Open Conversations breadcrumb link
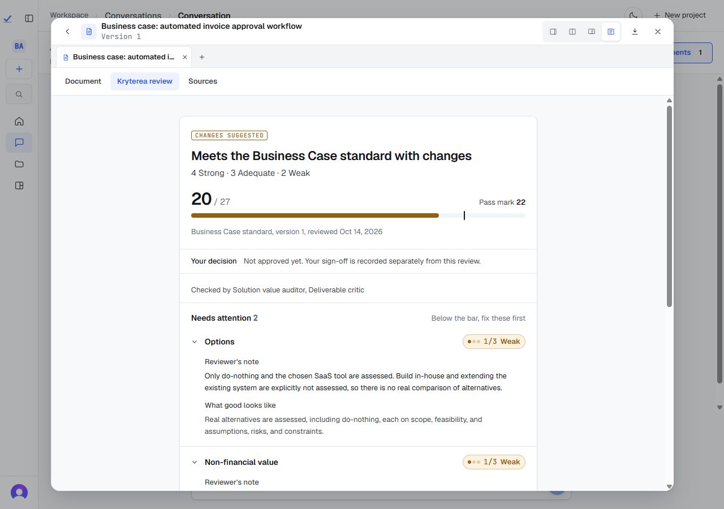This screenshot has width=724, height=509. [133, 15]
